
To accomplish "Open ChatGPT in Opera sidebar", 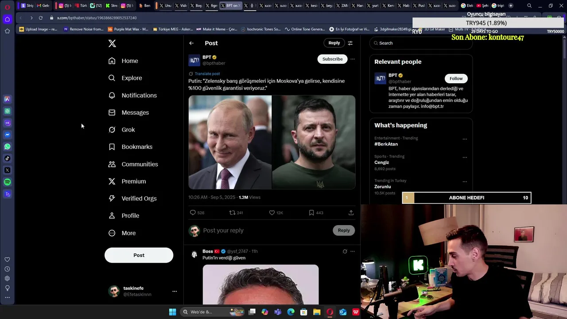I will [7, 111].
